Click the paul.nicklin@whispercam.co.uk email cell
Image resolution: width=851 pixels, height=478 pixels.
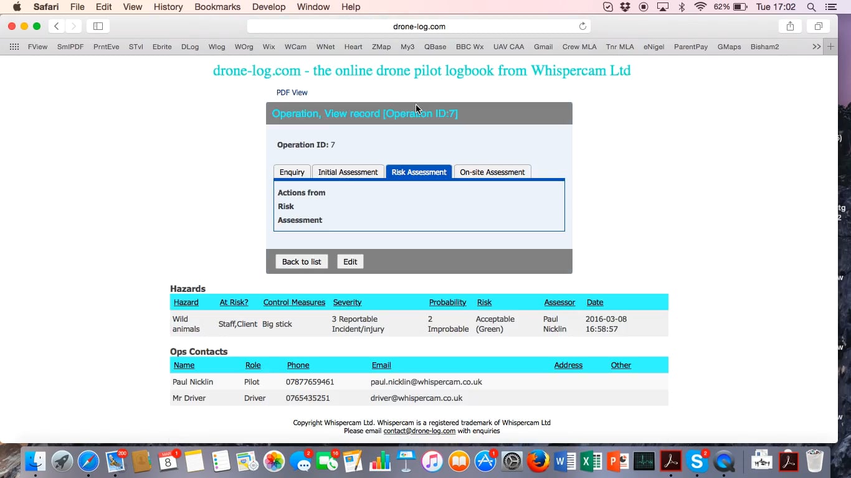pos(426,382)
